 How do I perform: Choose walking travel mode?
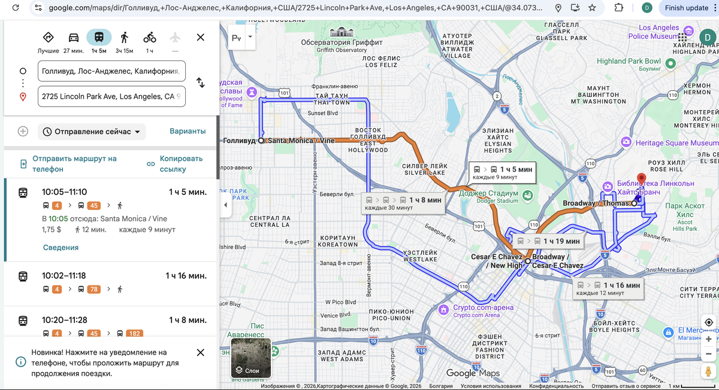(x=124, y=38)
